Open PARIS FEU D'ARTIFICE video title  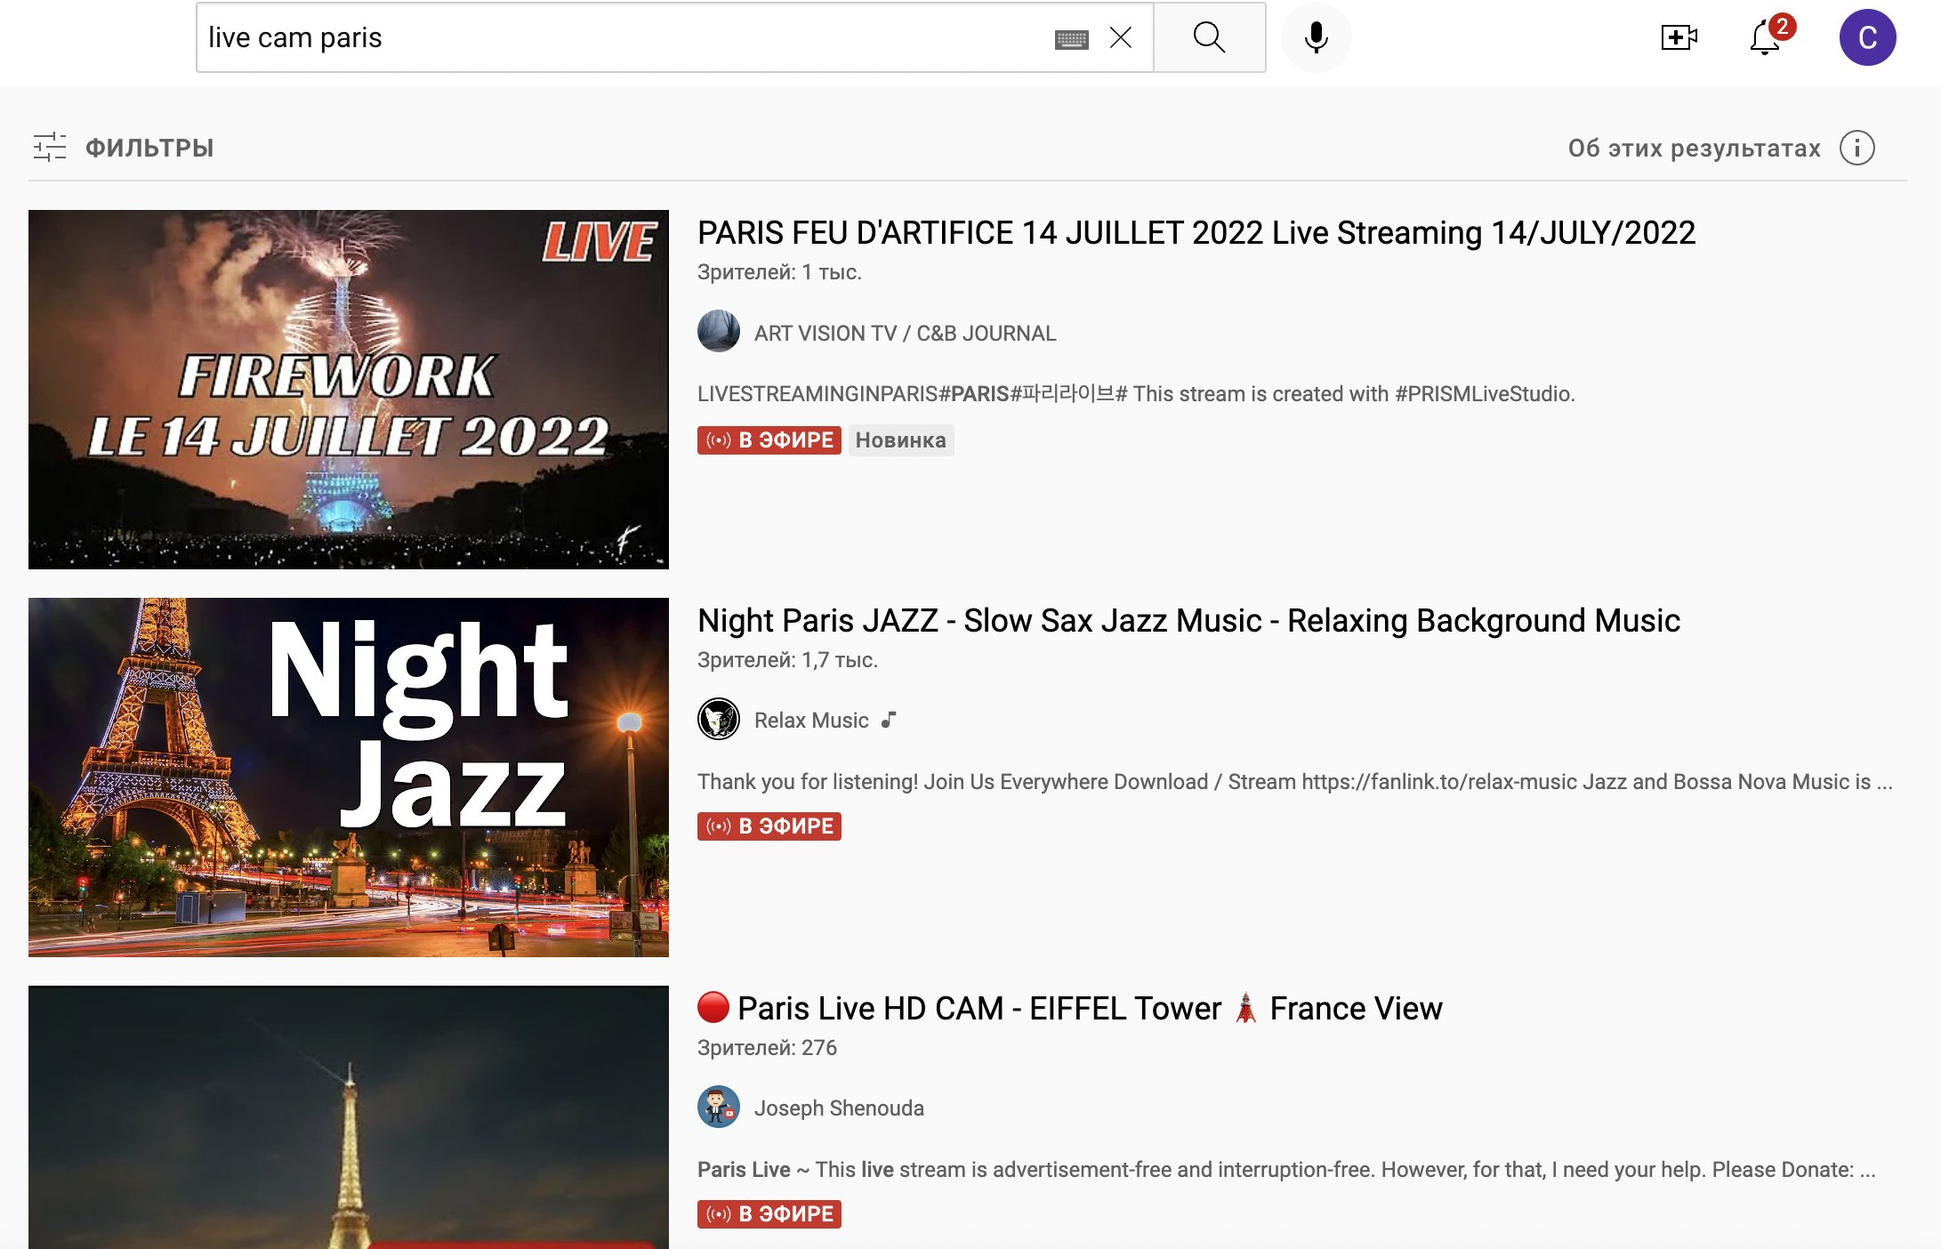(x=1196, y=233)
